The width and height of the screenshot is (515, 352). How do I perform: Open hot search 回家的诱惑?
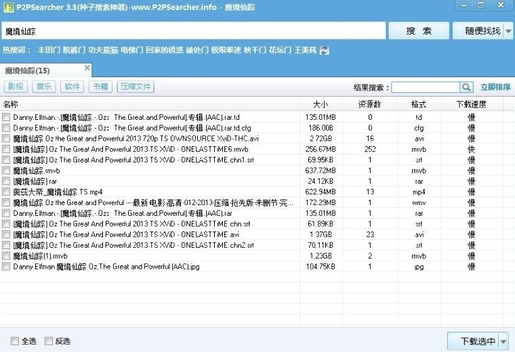(x=164, y=50)
